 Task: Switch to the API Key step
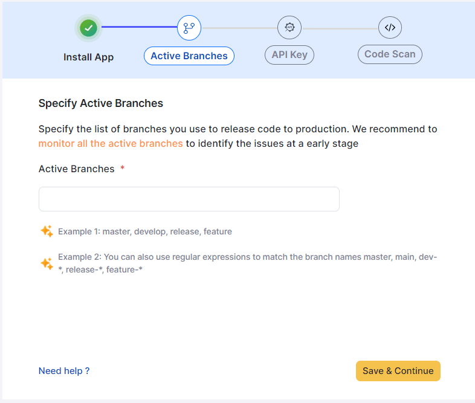pos(289,54)
